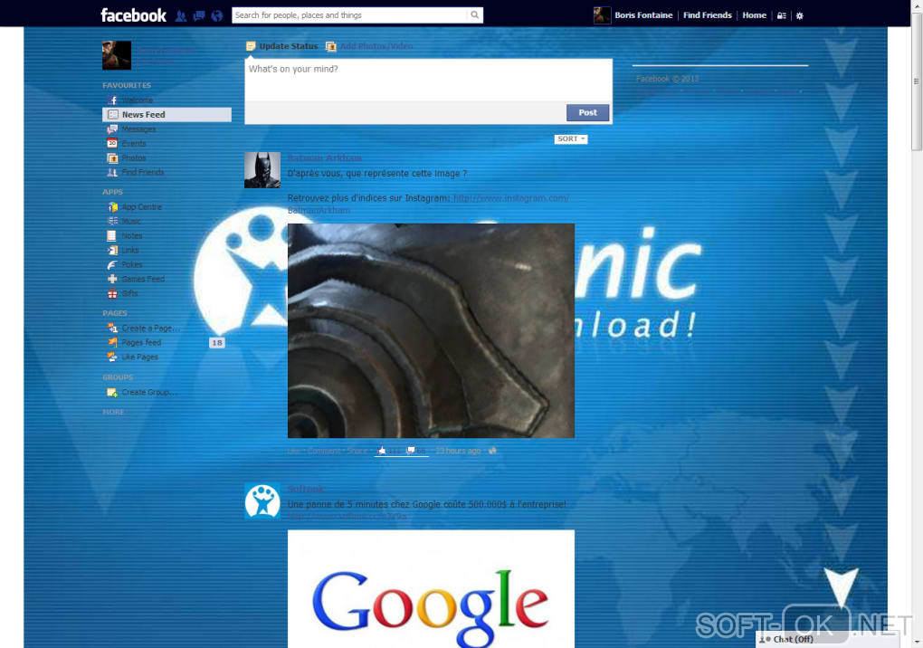Click the Create Group... label
The width and height of the screenshot is (923, 648).
pos(148,393)
